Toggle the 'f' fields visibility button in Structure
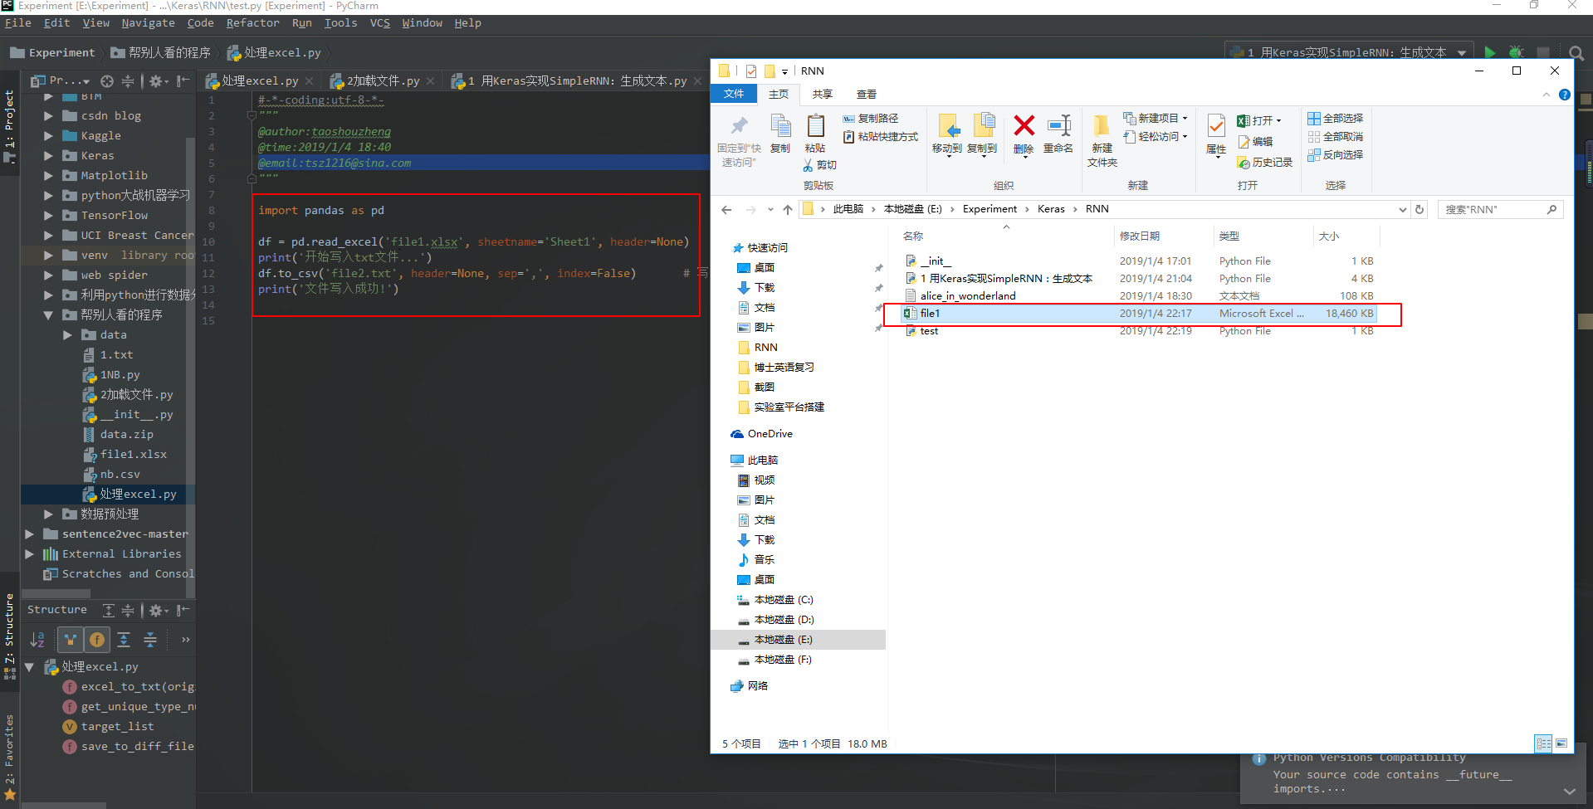Viewport: 1593px width, 809px height. click(x=97, y=639)
